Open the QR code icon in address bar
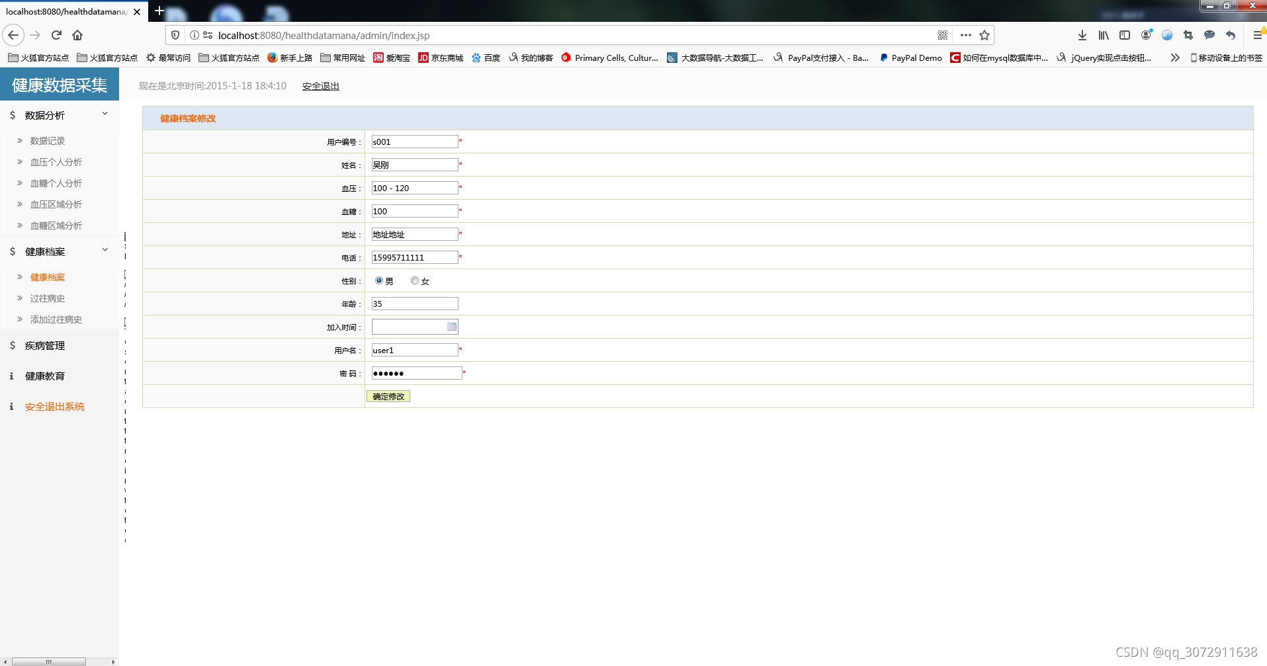 (943, 35)
